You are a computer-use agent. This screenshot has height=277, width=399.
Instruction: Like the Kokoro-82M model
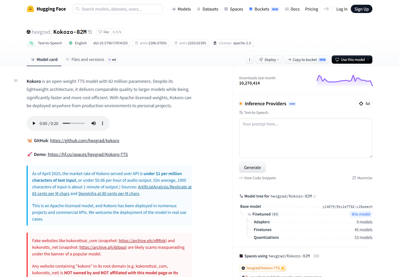coord(104,32)
